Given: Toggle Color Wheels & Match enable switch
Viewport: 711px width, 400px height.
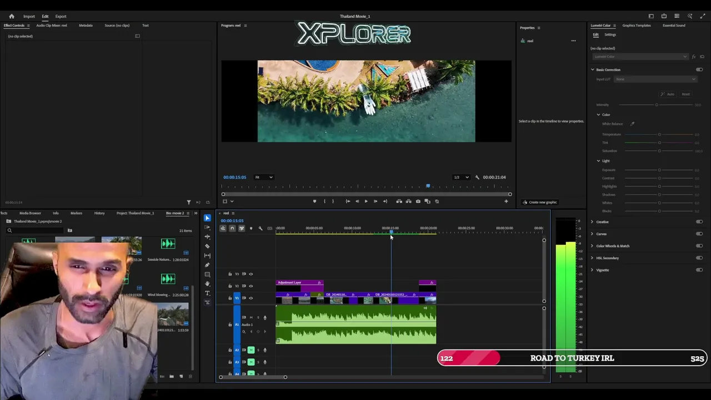Looking at the screenshot, I should click(699, 246).
